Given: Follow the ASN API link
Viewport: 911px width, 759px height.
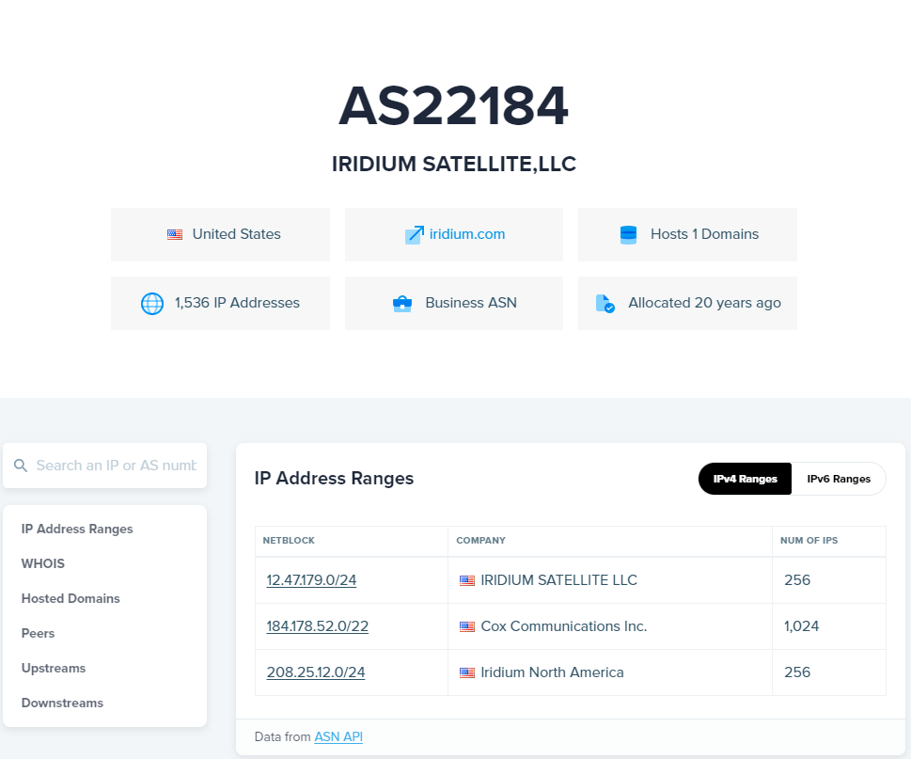Looking at the screenshot, I should pos(338,737).
